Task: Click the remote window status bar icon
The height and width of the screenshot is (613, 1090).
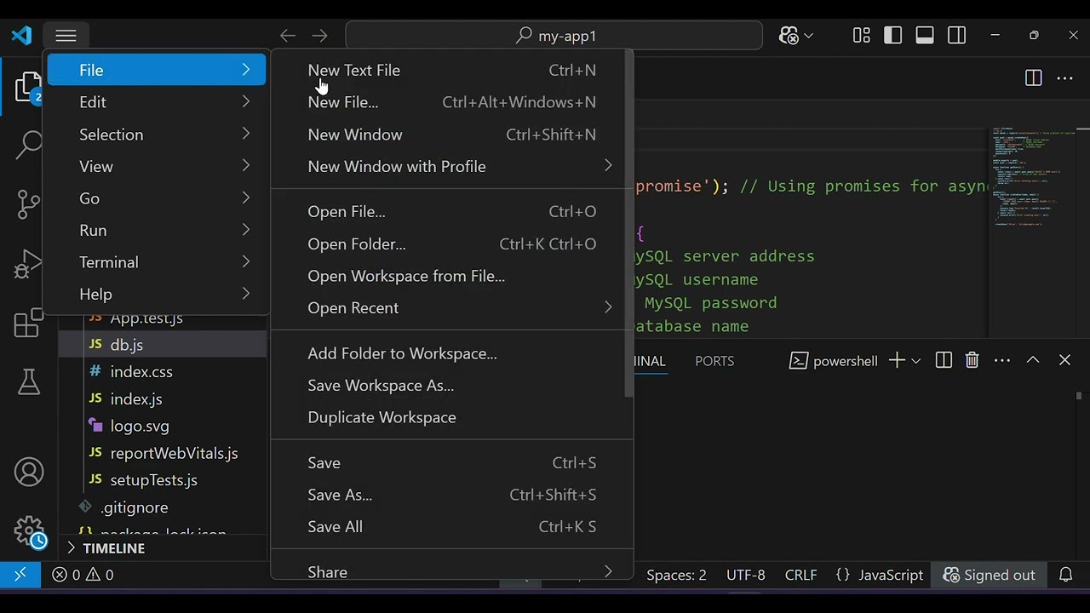Action: tap(20, 575)
